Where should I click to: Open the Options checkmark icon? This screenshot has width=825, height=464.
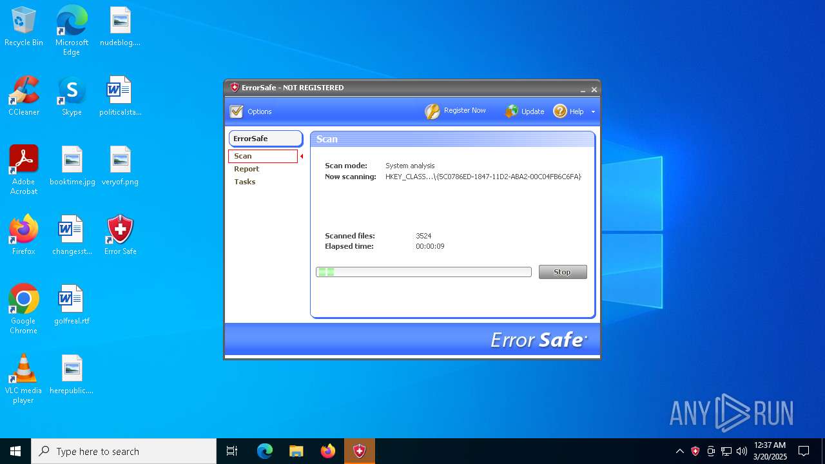pyautogui.click(x=237, y=111)
